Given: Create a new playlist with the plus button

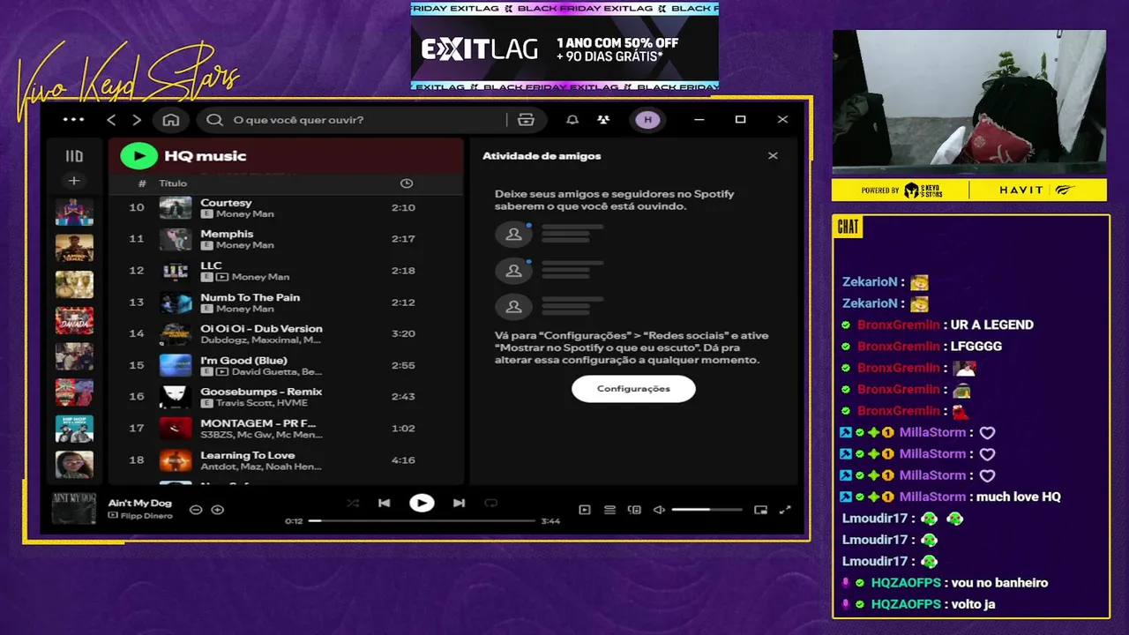Looking at the screenshot, I should tap(74, 181).
